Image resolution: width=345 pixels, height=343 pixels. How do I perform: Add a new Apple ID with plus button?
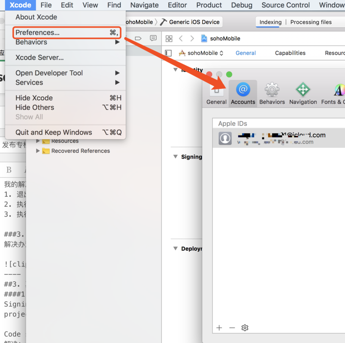[219, 328]
